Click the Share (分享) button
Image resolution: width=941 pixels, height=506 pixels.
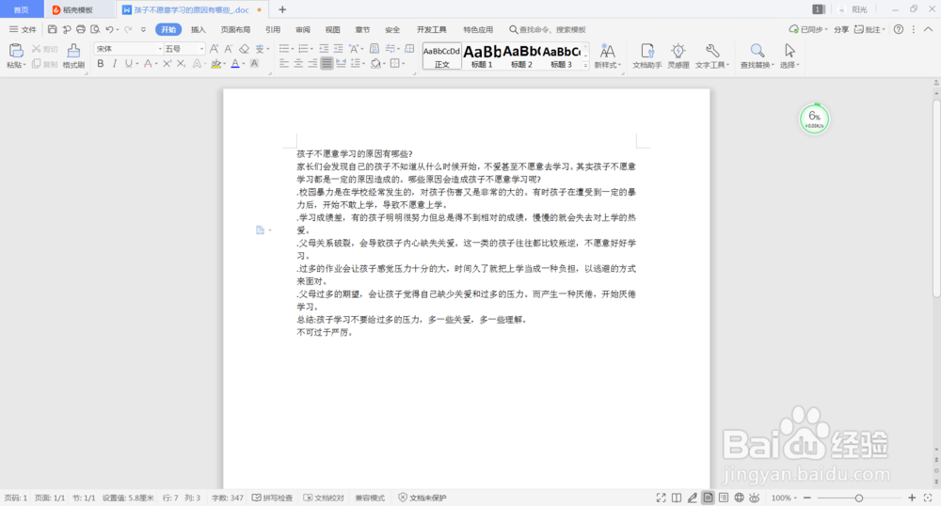tap(840, 29)
